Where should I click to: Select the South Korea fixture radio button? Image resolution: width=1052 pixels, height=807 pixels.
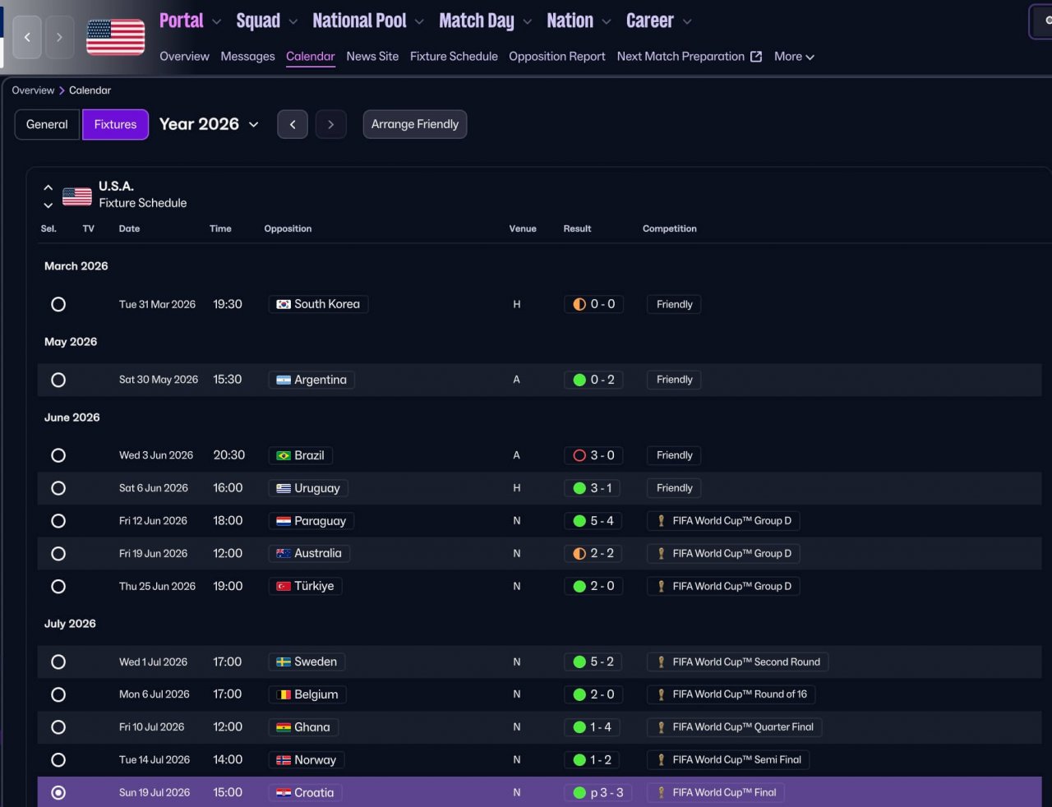(58, 304)
